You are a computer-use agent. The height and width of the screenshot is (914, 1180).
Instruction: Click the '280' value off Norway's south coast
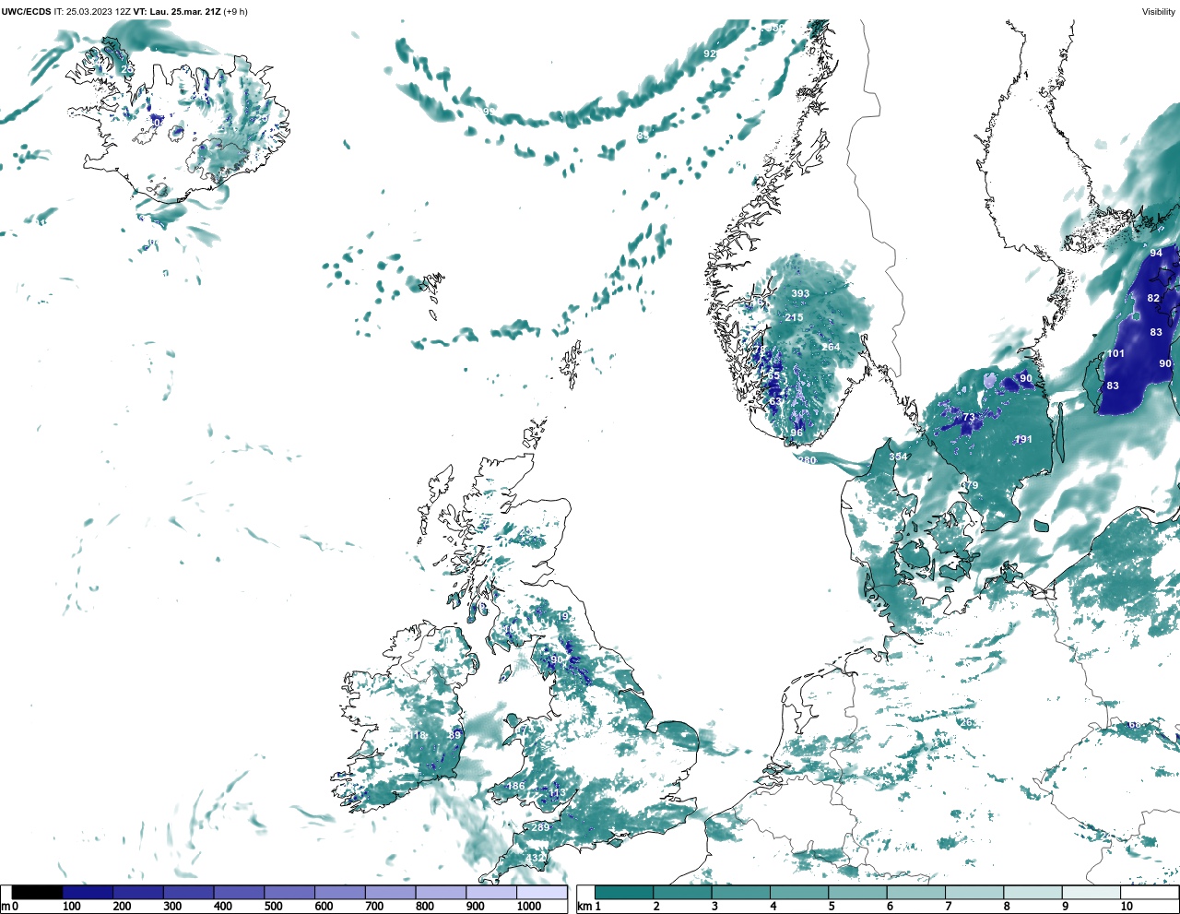point(807,460)
